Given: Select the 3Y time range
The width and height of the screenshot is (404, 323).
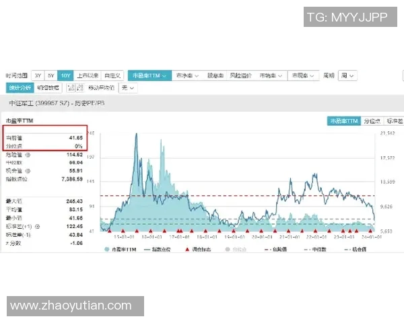Looking at the screenshot, I should tap(38, 75).
